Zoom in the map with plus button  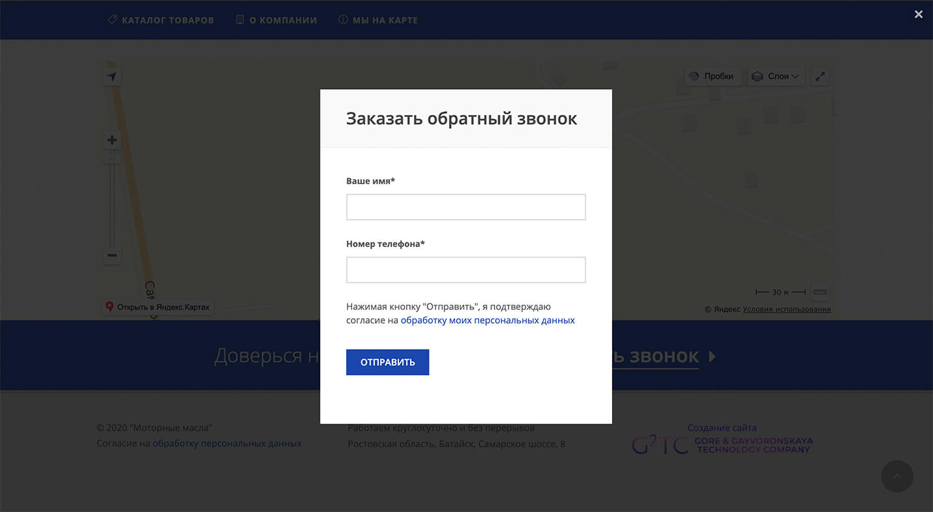pos(112,140)
